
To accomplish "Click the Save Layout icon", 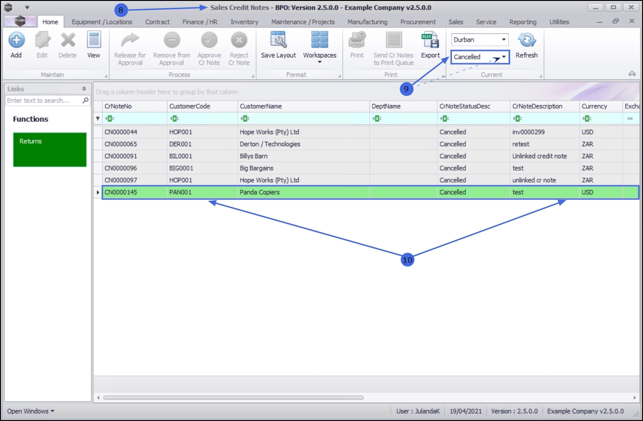I will (x=279, y=40).
